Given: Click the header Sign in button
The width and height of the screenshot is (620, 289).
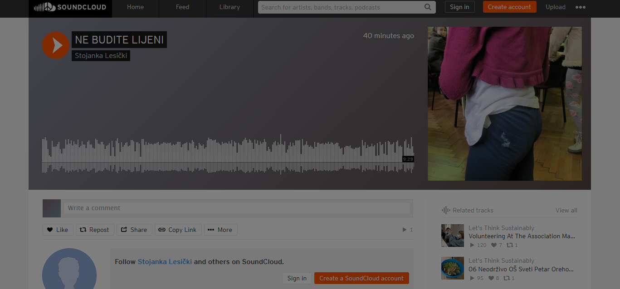Looking at the screenshot, I should (459, 7).
